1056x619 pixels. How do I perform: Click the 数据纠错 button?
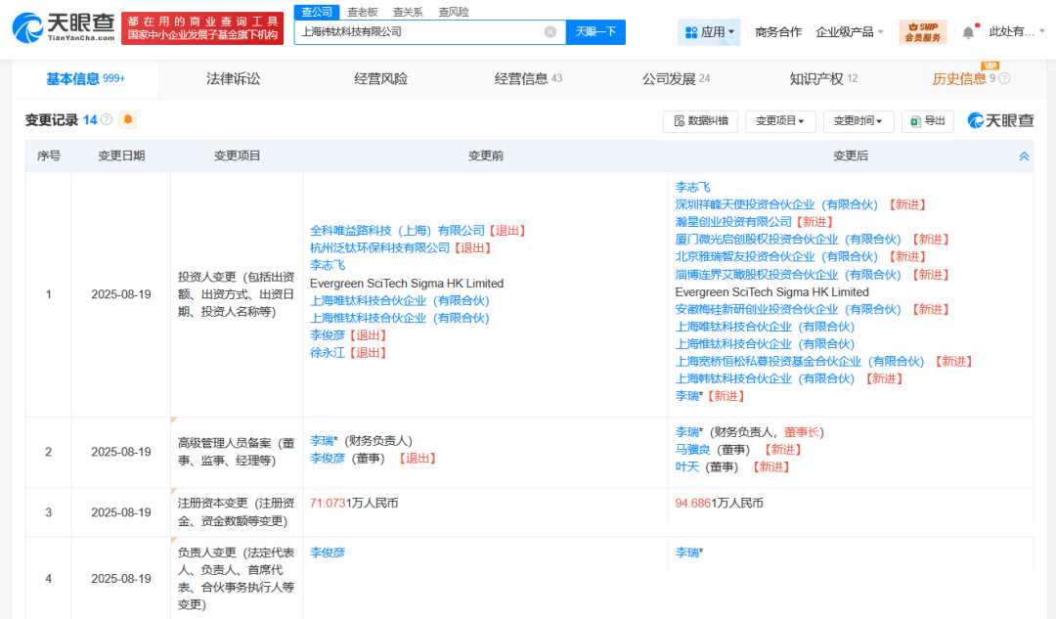coord(700,121)
